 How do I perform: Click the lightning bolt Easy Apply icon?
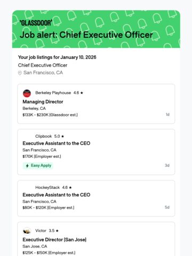pos(27,166)
